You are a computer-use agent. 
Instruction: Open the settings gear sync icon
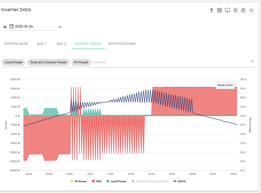point(243,10)
